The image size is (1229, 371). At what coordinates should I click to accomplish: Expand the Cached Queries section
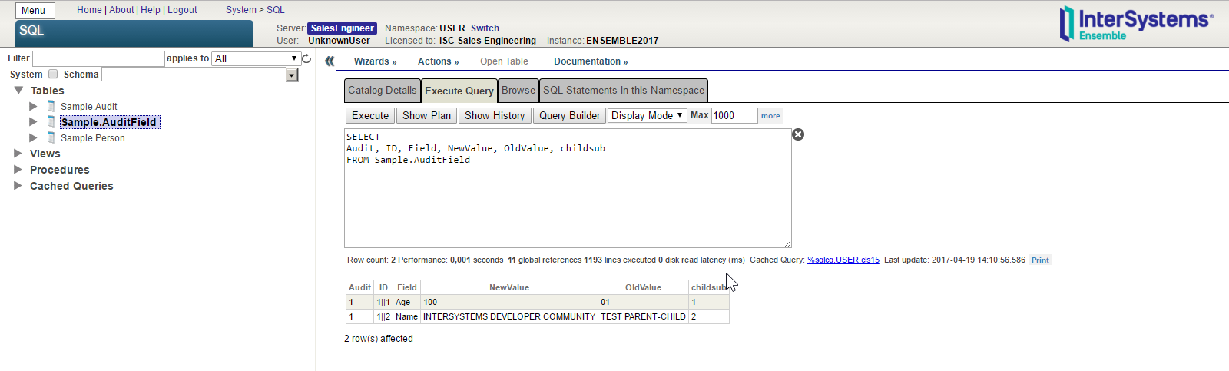click(18, 186)
